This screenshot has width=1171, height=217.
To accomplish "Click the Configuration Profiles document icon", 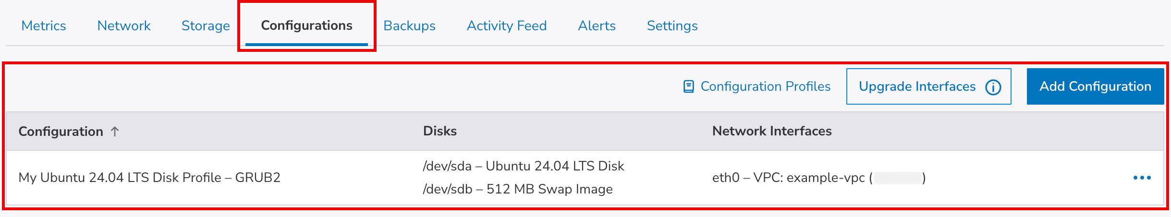I will click(x=689, y=86).
